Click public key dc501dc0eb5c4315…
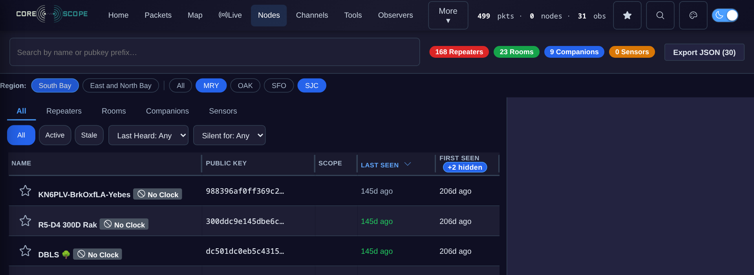The height and width of the screenshot is (275, 754). pos(245,251)
